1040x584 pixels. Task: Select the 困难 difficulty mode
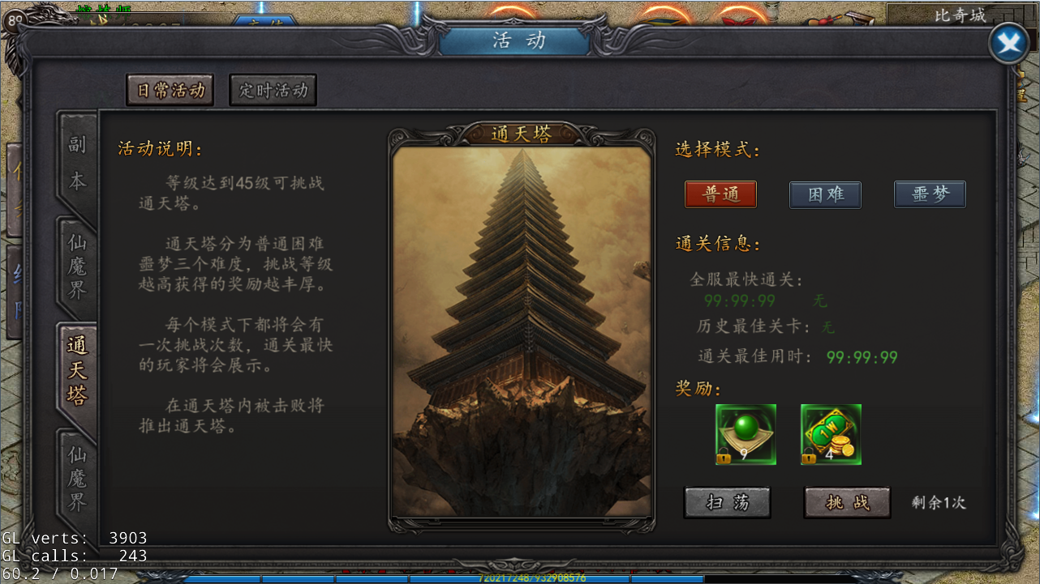coord(825,194)
